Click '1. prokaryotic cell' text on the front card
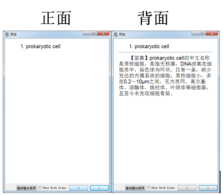The height and width of the screenshot is (195, 223). click(41, 47)
